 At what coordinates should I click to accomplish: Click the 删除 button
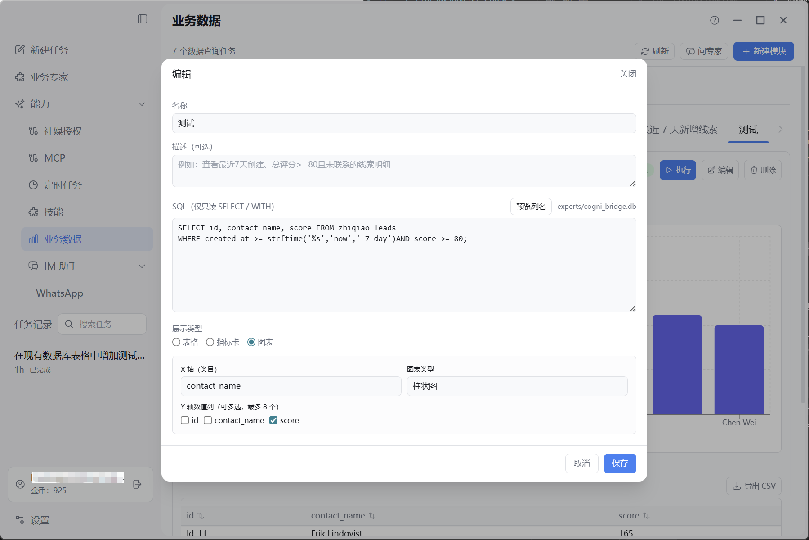click(763, 170)
